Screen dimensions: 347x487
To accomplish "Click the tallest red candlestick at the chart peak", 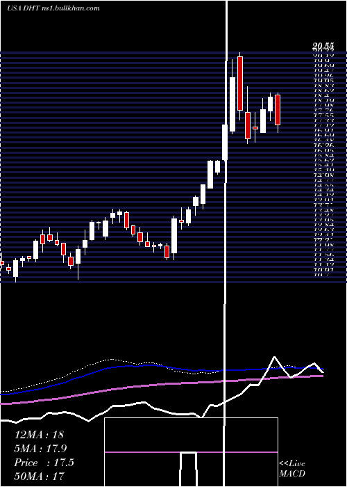I will [x=240, y=83].
